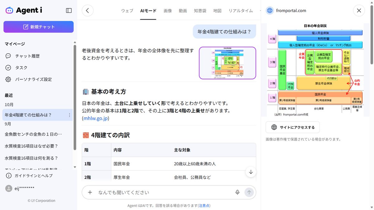374x210 pixels.
Task: Close the image preview panel
Action: (359, 11)
